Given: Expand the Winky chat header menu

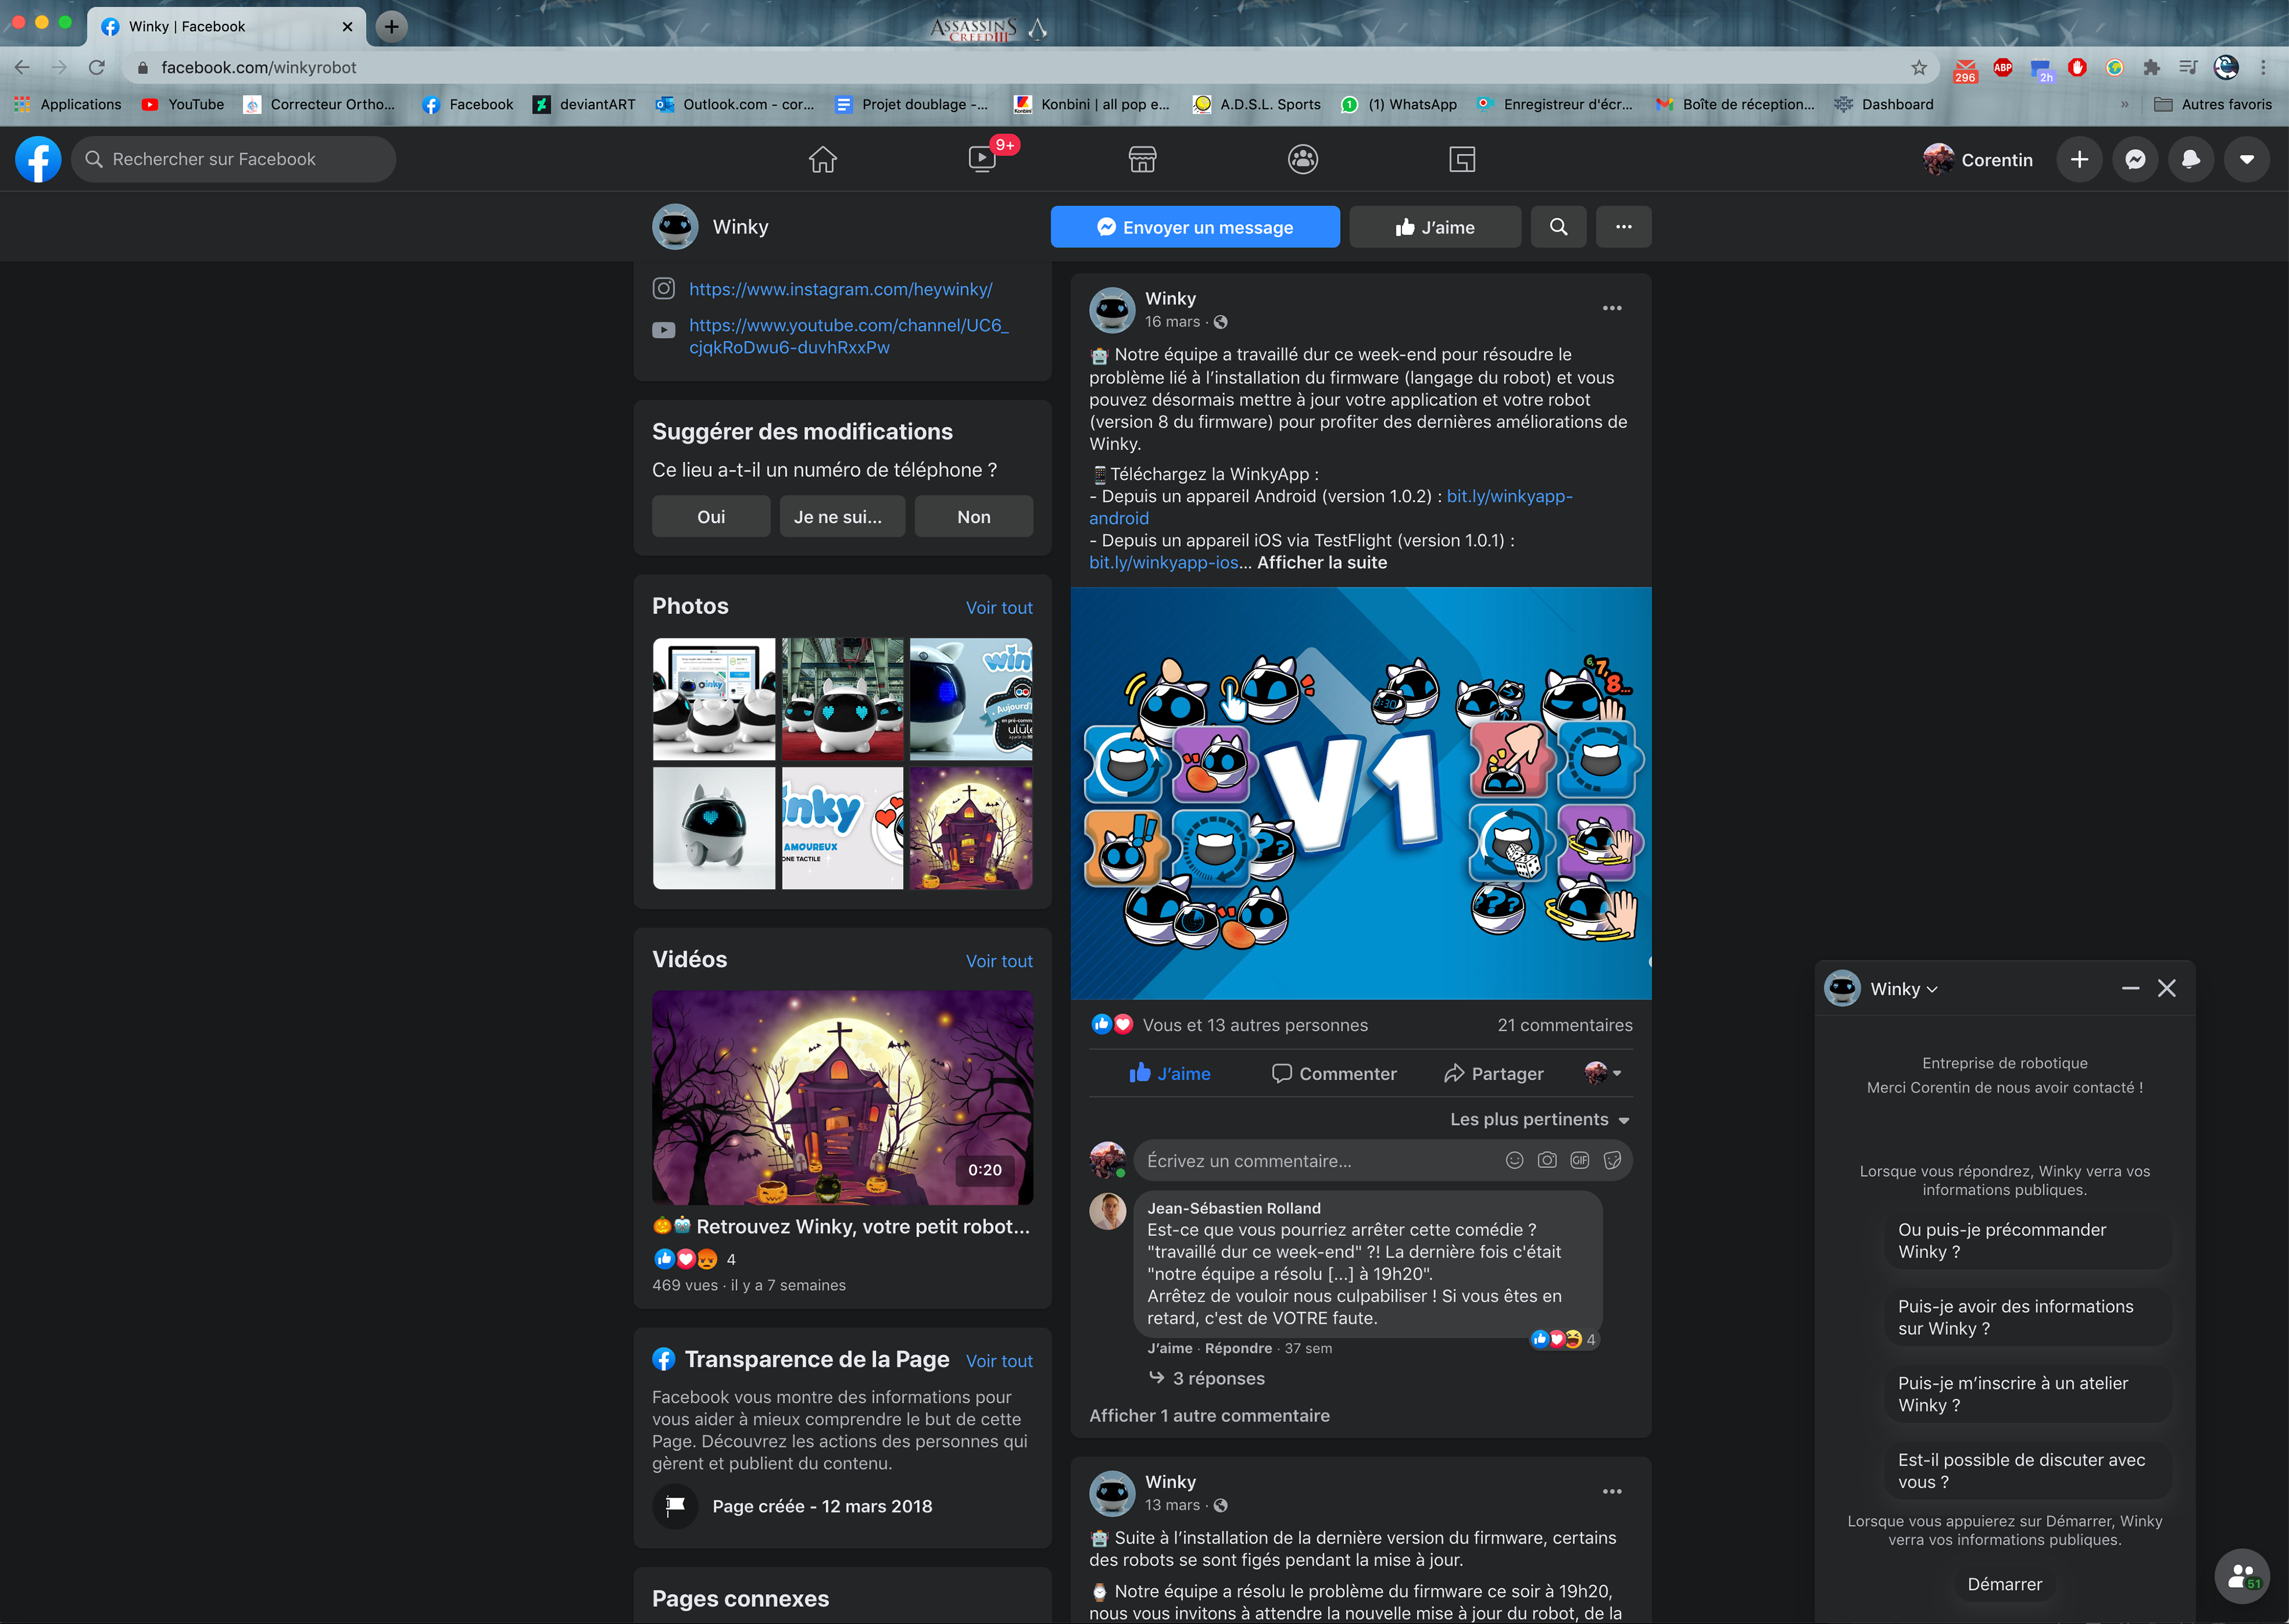Looking at the screenshot, I should [x=1903, y=988].
